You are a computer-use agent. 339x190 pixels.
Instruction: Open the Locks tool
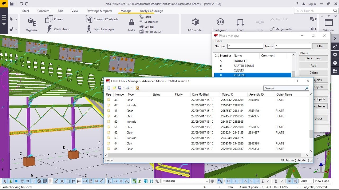(131, 25)
